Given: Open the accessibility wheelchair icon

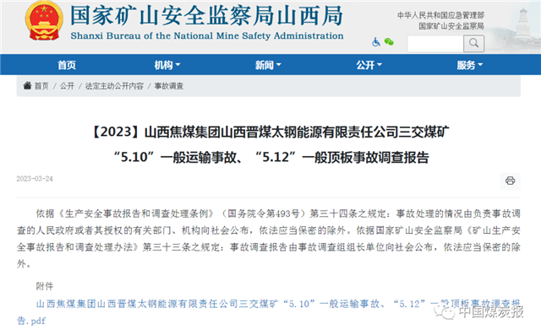Looking at the screenshot, I should (x=376, y=42).
